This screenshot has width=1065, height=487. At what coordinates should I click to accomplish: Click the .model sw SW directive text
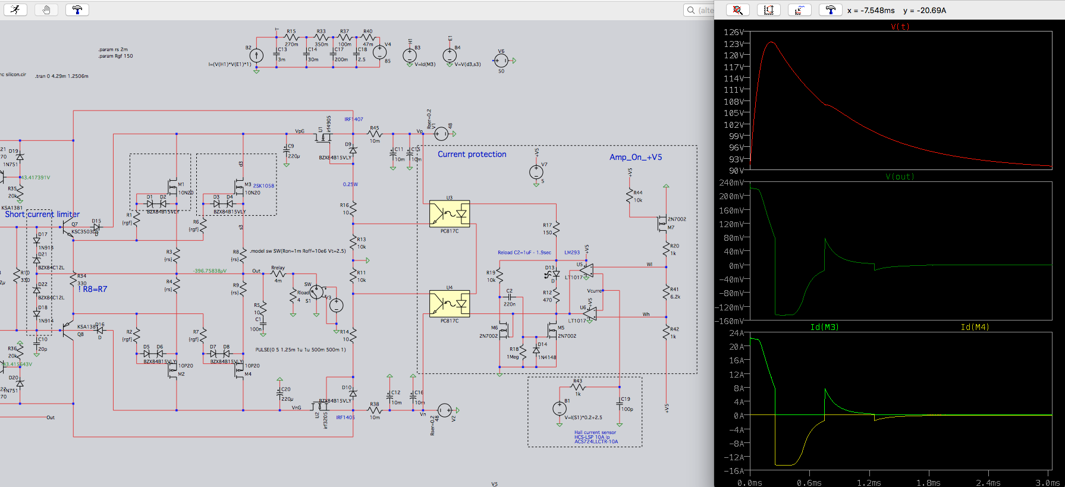pyautogui.click(x=297, y=251)
